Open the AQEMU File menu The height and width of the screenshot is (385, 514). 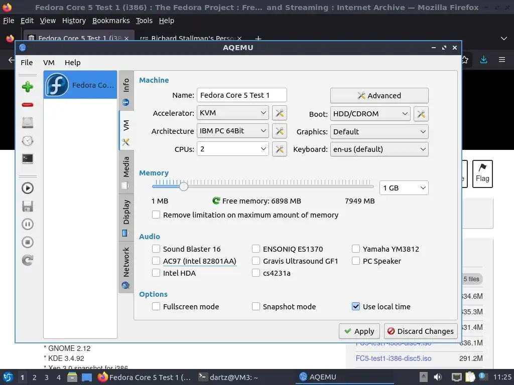tap(27, 63)
